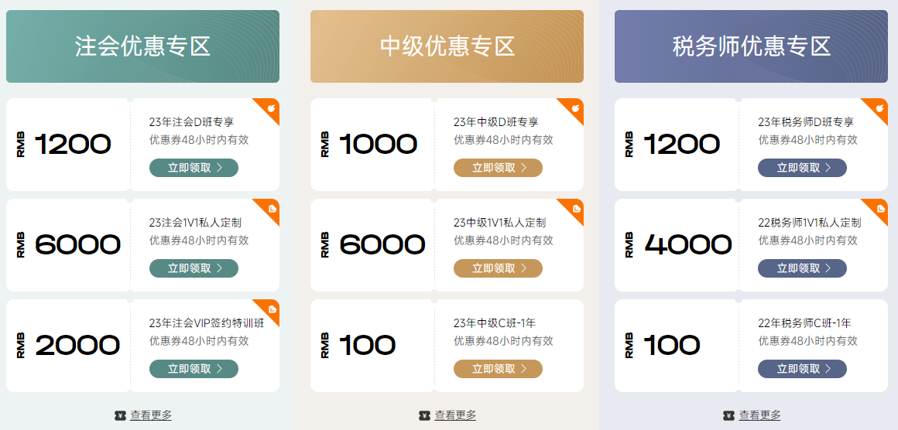The width and height of the screenshot is (898, 430).
Task: Click ticket icon under 注会 coupon list
Action: (120, 415)
